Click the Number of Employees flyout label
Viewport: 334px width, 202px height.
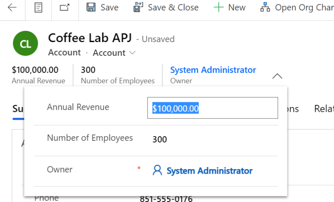coord(90,138)
